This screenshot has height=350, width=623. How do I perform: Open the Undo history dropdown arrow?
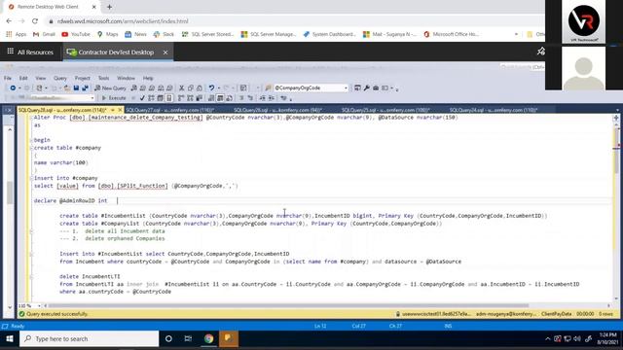point(218,88)
